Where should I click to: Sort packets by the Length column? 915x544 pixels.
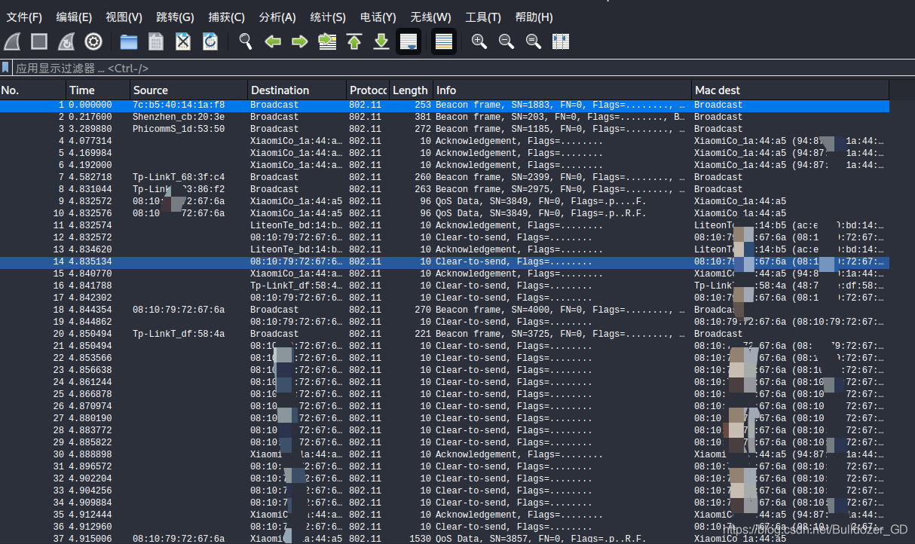point(411,90)
